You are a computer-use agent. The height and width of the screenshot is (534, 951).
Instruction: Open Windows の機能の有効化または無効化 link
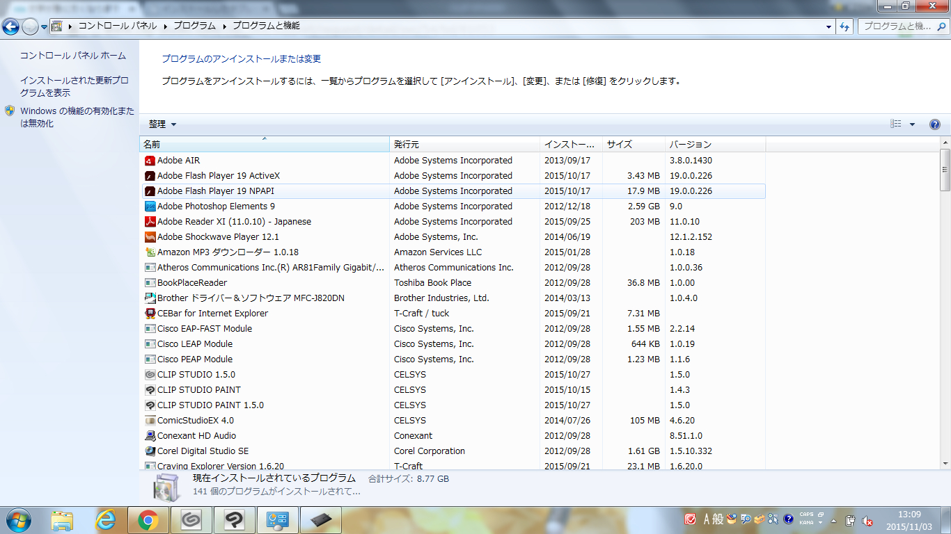click(x=77, y=118)
